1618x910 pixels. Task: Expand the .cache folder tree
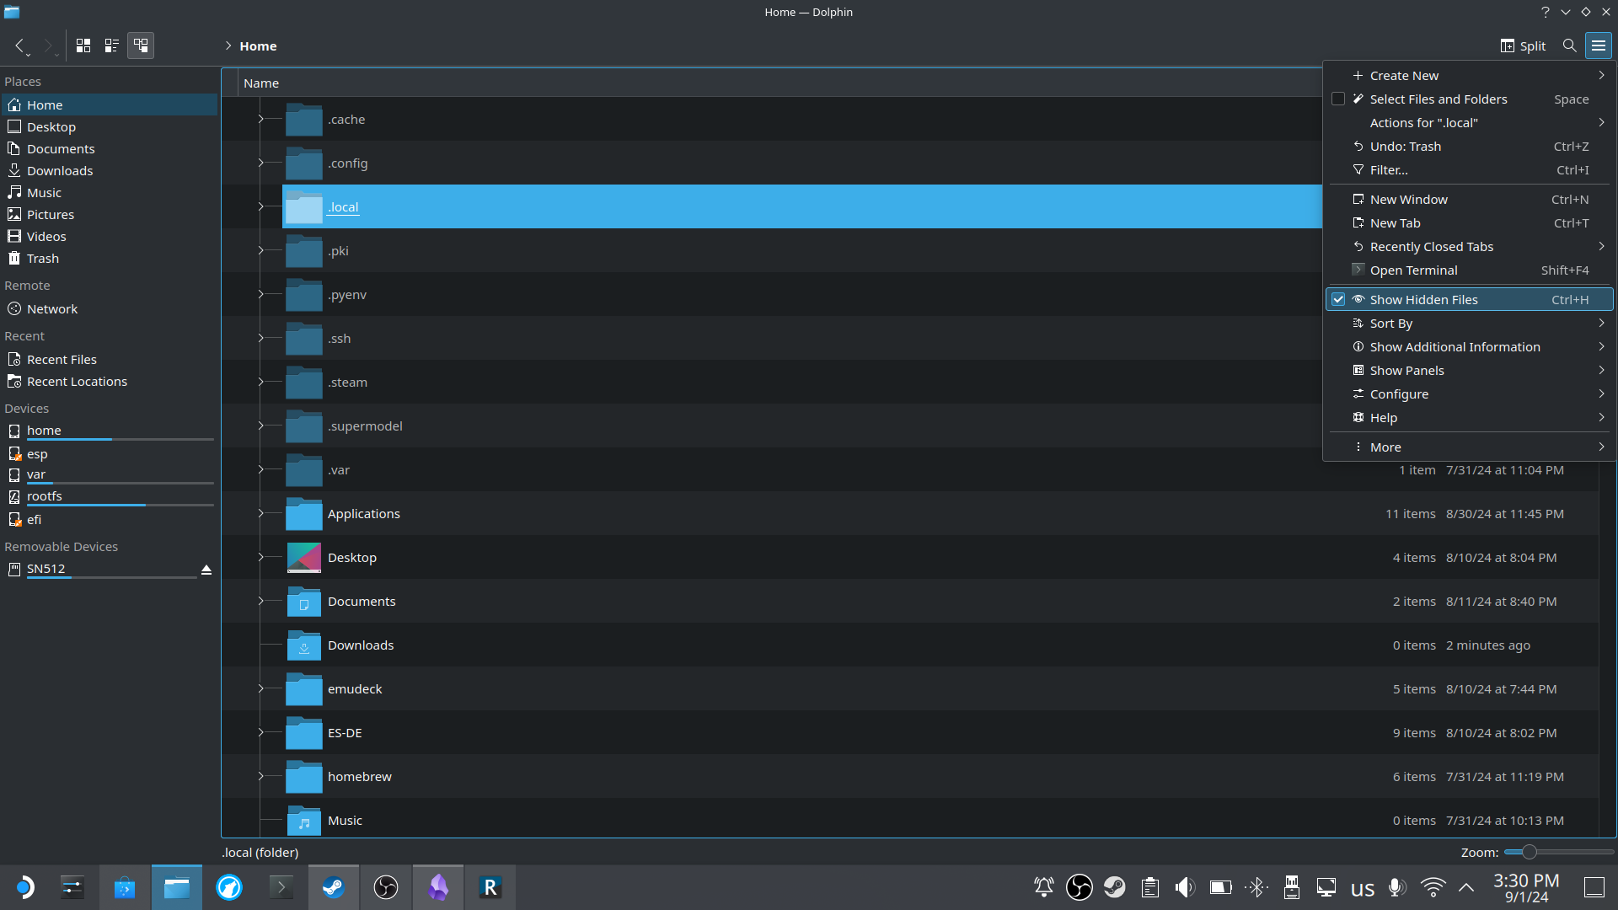coord(260,119)
